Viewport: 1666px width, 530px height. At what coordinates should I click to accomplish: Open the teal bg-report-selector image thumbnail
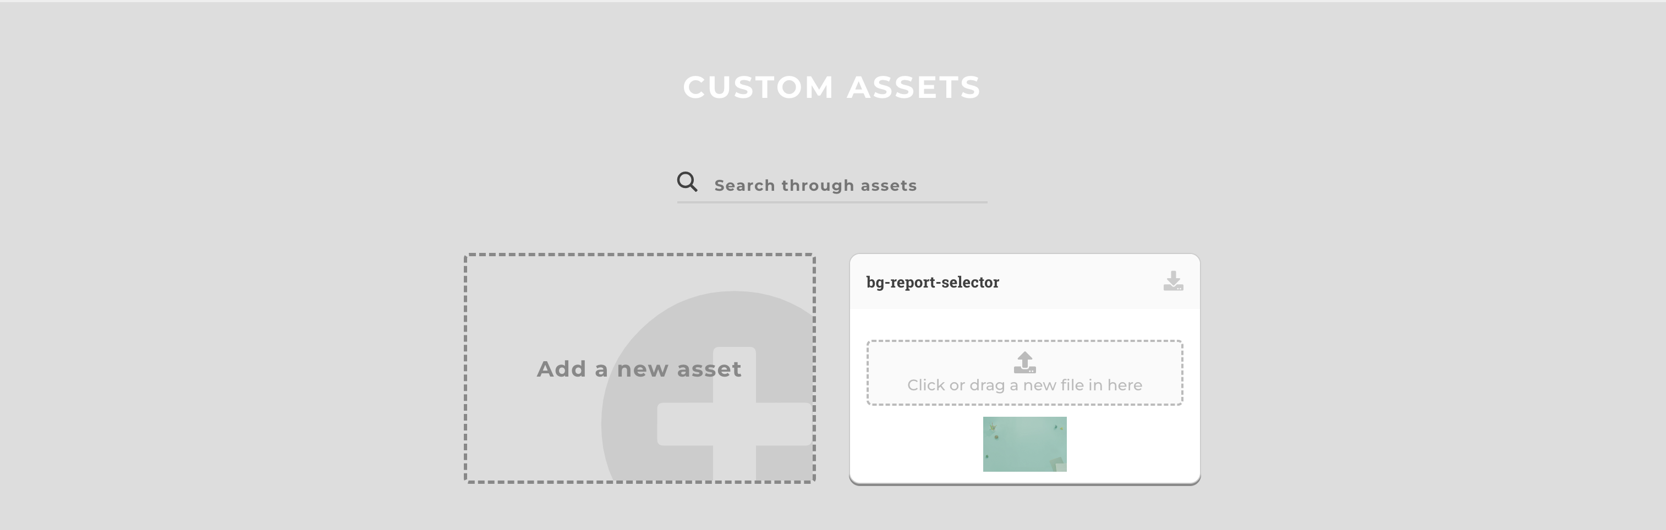click(x=1024, y=444)
